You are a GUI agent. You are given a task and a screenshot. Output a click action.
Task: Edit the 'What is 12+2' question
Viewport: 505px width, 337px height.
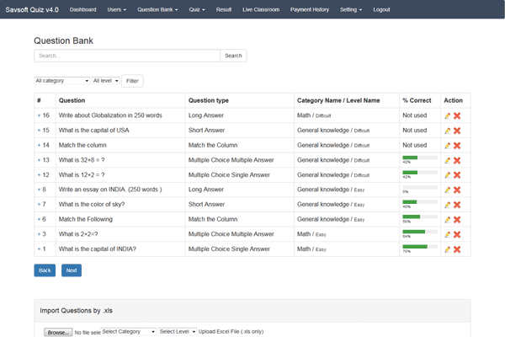pos(448,175)
